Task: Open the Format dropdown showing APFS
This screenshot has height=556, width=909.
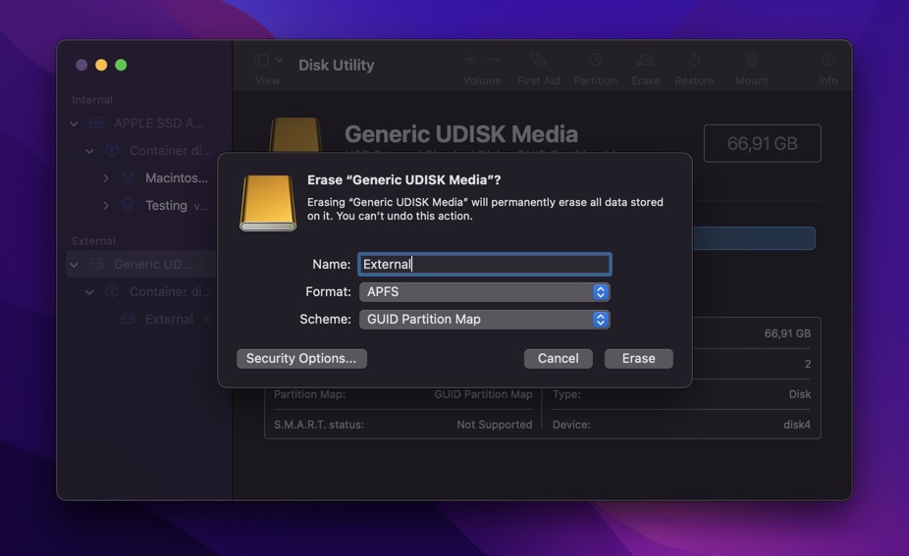Action: pyautogui.click(x=485, y=292)
